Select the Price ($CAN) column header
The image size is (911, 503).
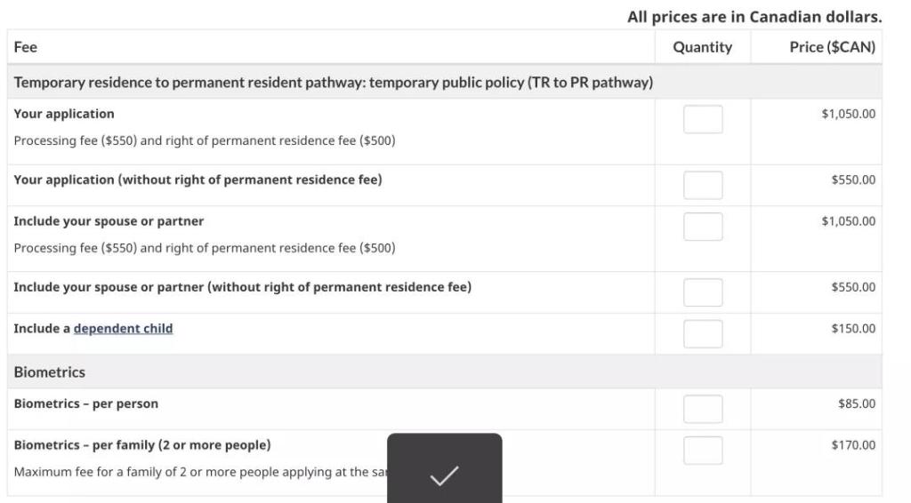[x=832, y=48]
